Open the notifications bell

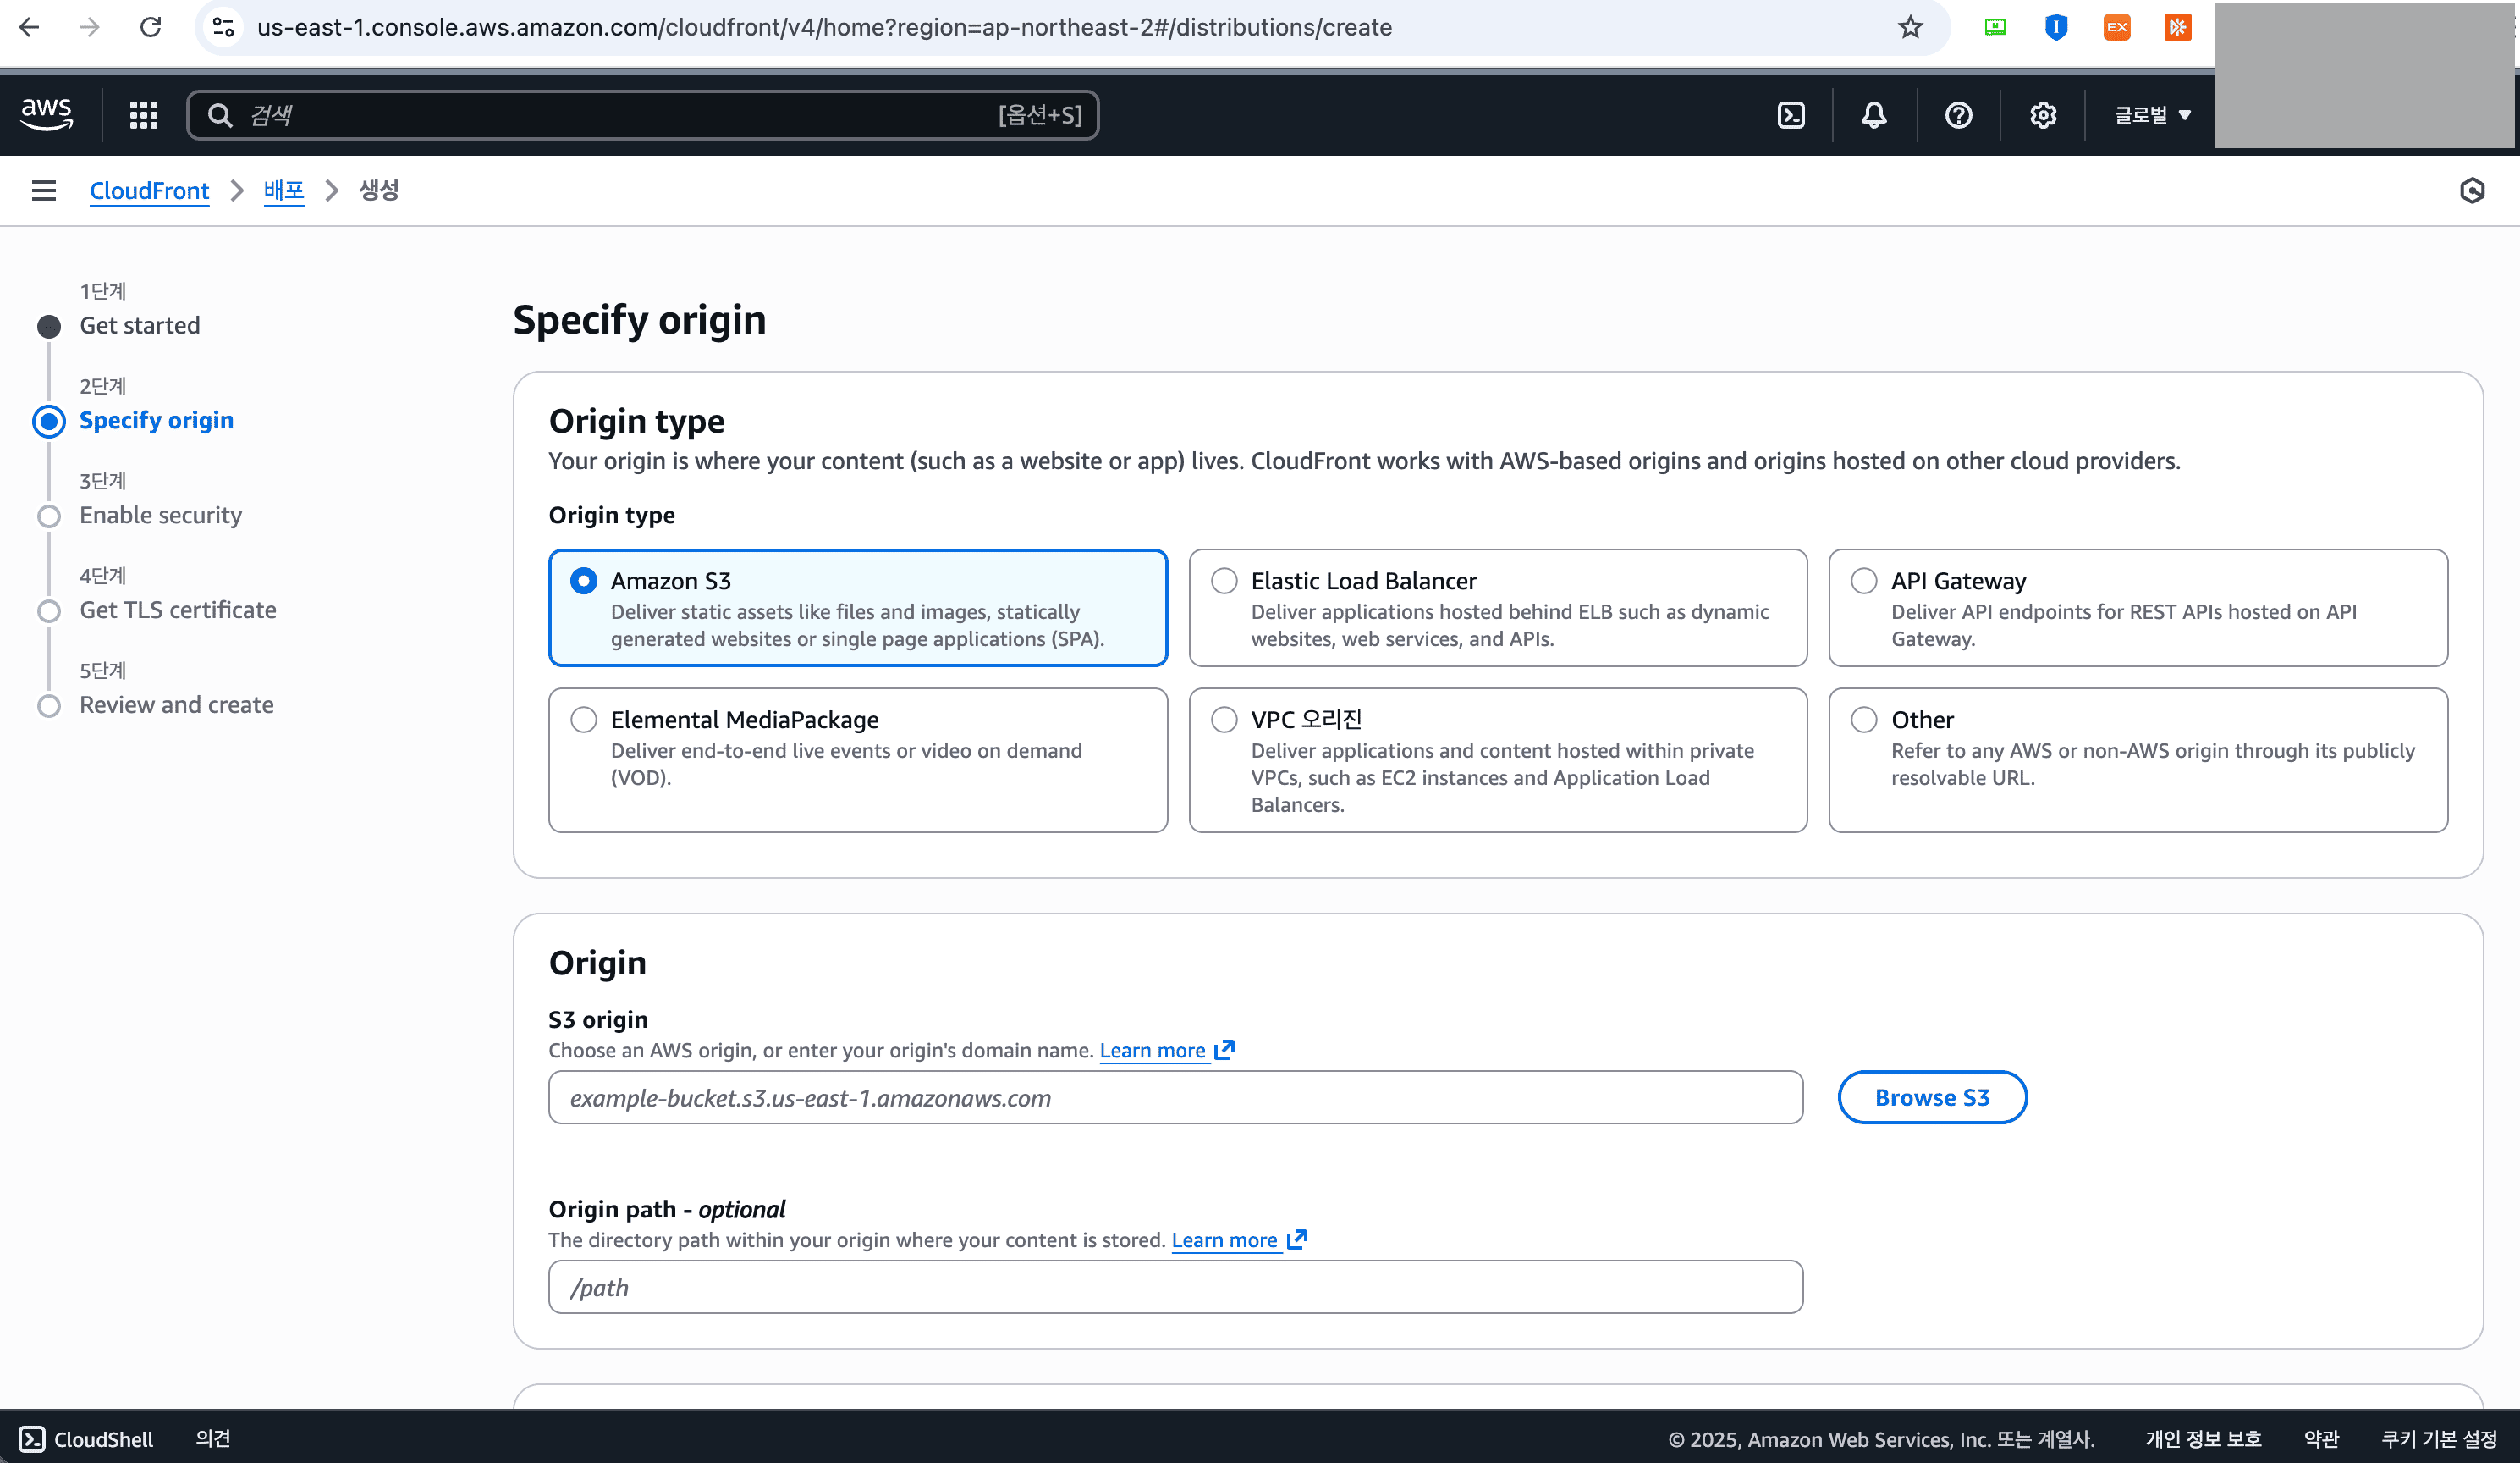point(1874,115)
